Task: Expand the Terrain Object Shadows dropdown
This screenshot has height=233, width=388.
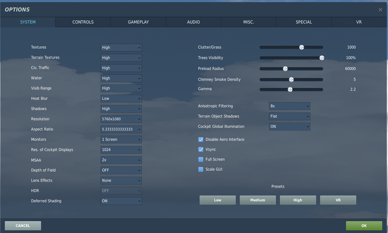Action: [289, 116]
